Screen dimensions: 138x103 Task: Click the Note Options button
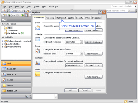click(94, 77)
